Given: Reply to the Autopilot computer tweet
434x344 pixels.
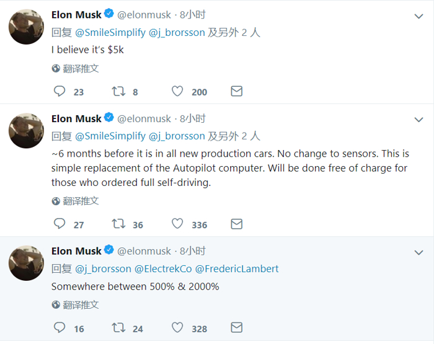Looking at the screenshot, I should pyautogui.click(x=60, y=224).
